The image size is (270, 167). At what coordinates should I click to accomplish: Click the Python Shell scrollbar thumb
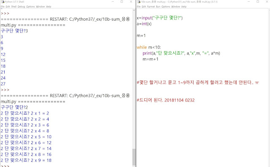pyautogui.click(x=134, y=157)
